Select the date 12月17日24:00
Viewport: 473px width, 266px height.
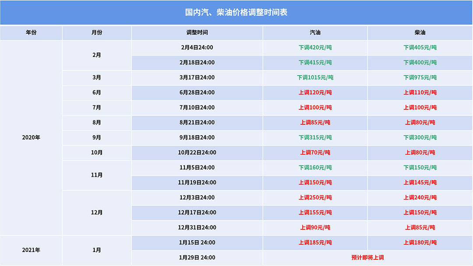click(x=197, y=212)
